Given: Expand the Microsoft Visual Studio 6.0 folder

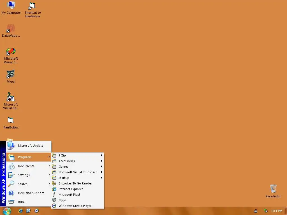Looking at the screenshot, I should [x=78, y=172].
